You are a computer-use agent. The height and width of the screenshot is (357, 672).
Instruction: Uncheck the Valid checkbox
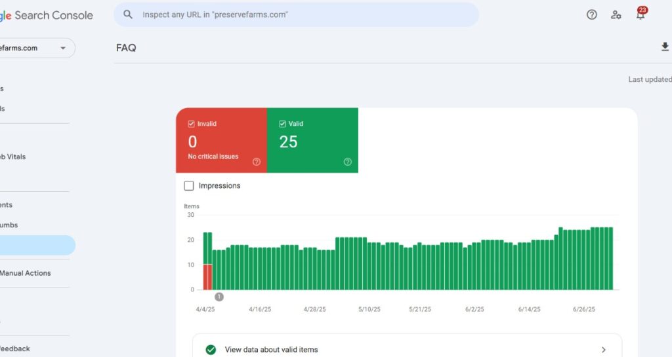[x=282, y=124]
